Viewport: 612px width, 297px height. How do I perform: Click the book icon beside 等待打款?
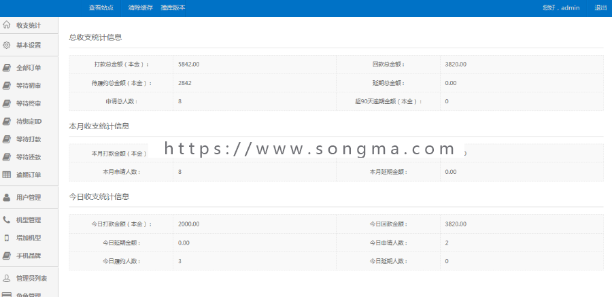(x=6, y=139)
